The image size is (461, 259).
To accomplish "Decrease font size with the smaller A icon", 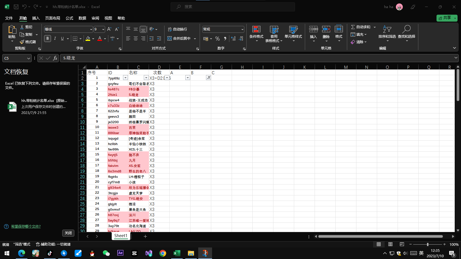I will 117,29.
